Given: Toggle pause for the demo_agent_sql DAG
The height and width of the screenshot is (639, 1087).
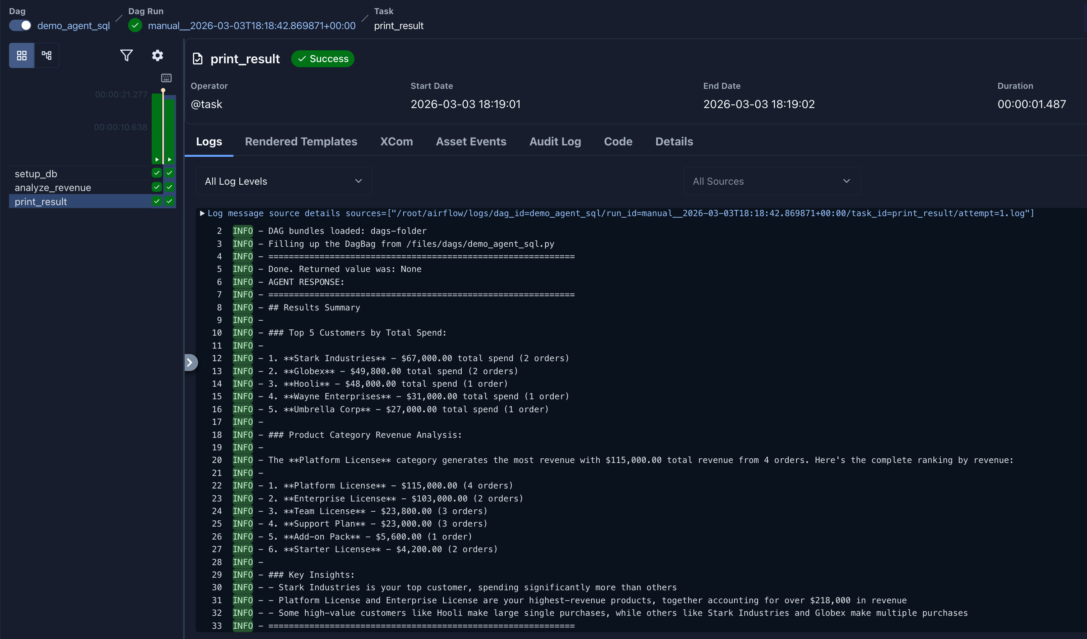Looking at the screenshot, I should click(x=20, y=26).
